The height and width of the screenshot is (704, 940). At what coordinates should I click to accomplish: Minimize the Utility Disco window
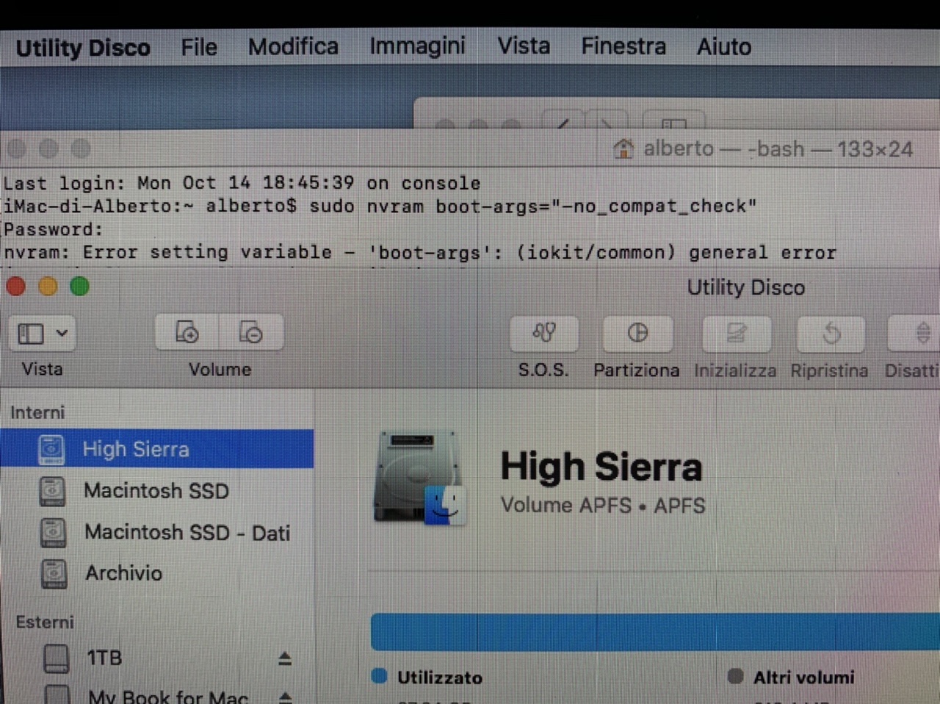48,287
